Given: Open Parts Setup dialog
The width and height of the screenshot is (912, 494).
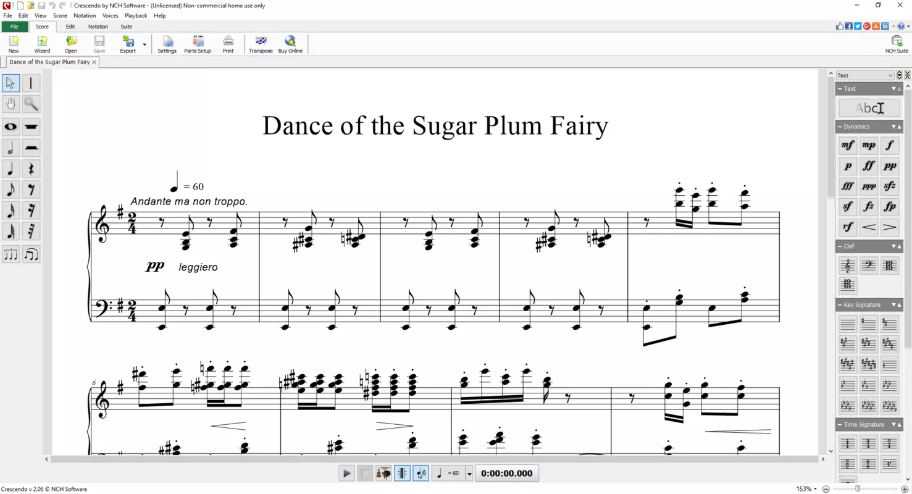Looking at the screenshot, I should pyautogui.click(x=198, y=44).
